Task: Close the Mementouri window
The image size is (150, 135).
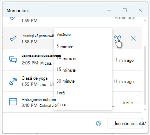Action: pyautogui.click(x=140, y=10)
